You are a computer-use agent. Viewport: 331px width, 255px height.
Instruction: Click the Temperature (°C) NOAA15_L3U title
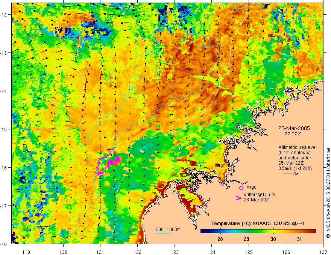point(258,223)
